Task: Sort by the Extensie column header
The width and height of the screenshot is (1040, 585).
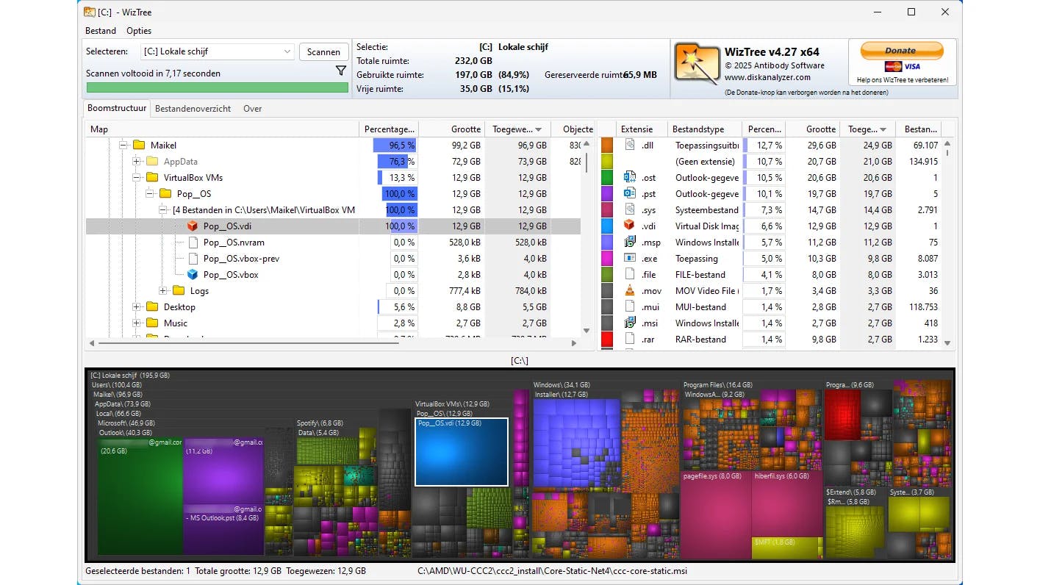Action: [642, 129]
